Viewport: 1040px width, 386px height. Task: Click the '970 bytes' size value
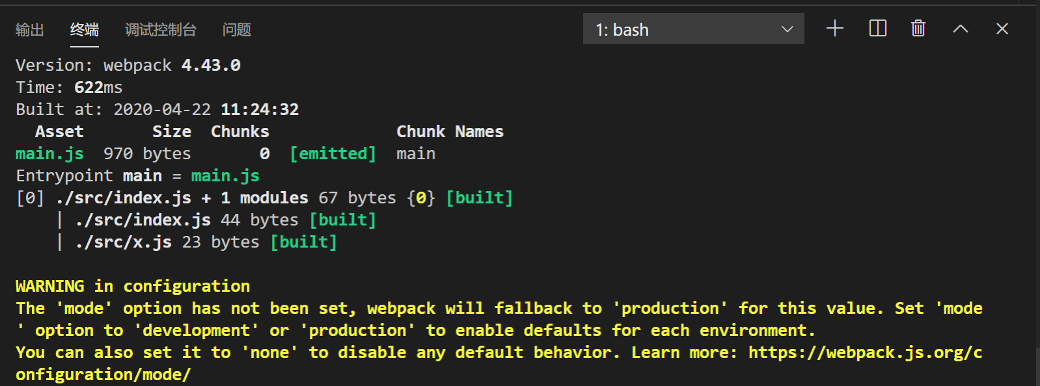pos(147,154)
